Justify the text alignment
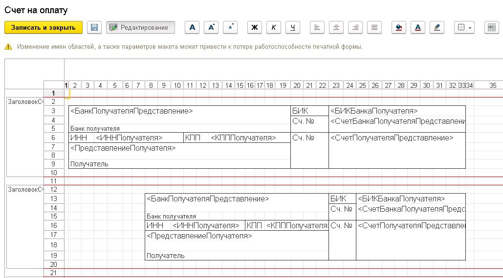 (x=374, y=27)
